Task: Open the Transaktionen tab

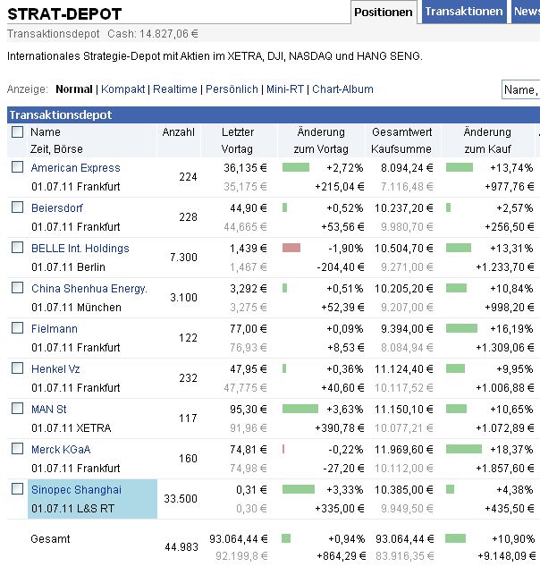Action: pyautogui.click(x=464, y=12)
